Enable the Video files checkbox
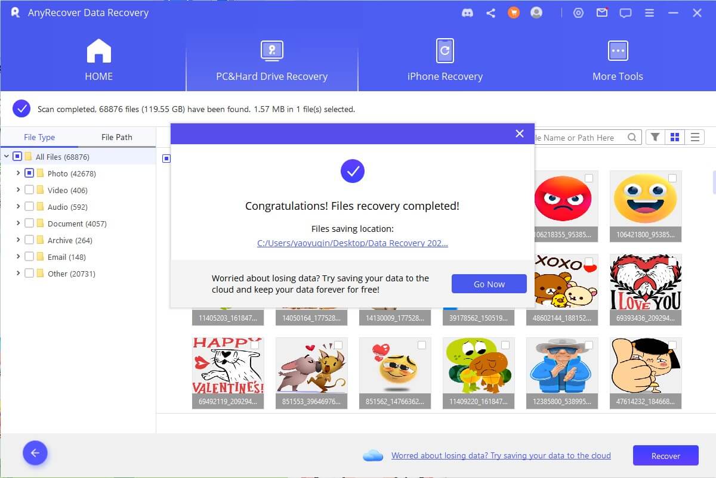Viewport: 716px width, 478px height. pyautogui.click(x=28, y=190)
